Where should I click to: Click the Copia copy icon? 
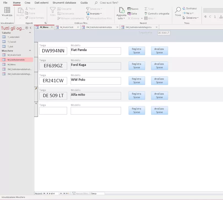coord(27,13)
